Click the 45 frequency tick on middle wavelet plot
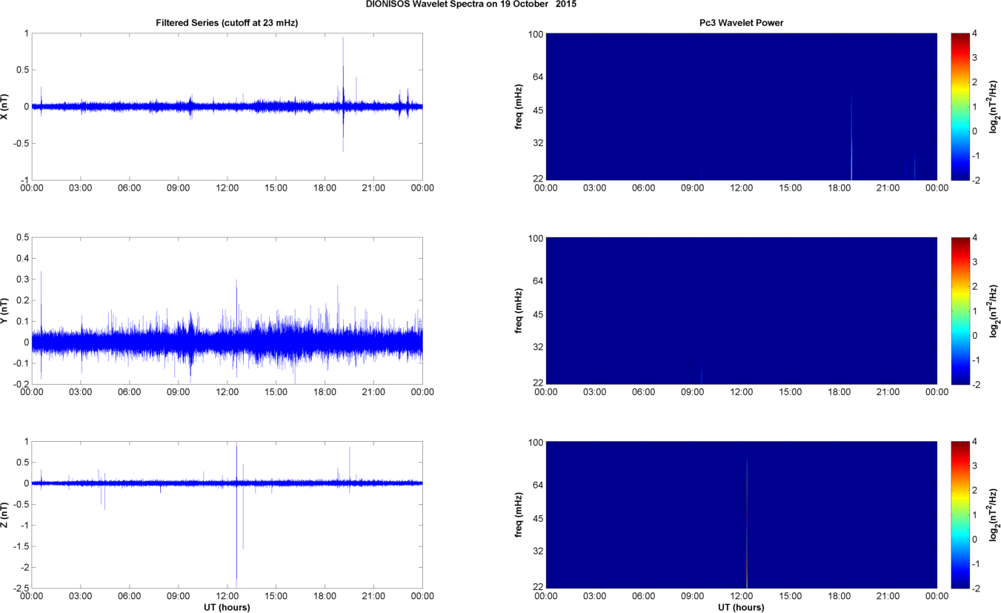 click(x=536, y=315)
